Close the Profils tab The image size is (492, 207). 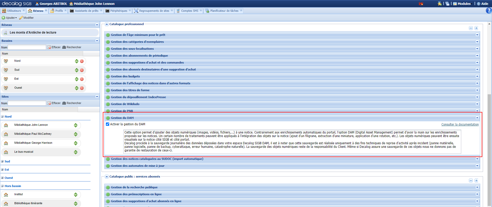tap(65, 10)
